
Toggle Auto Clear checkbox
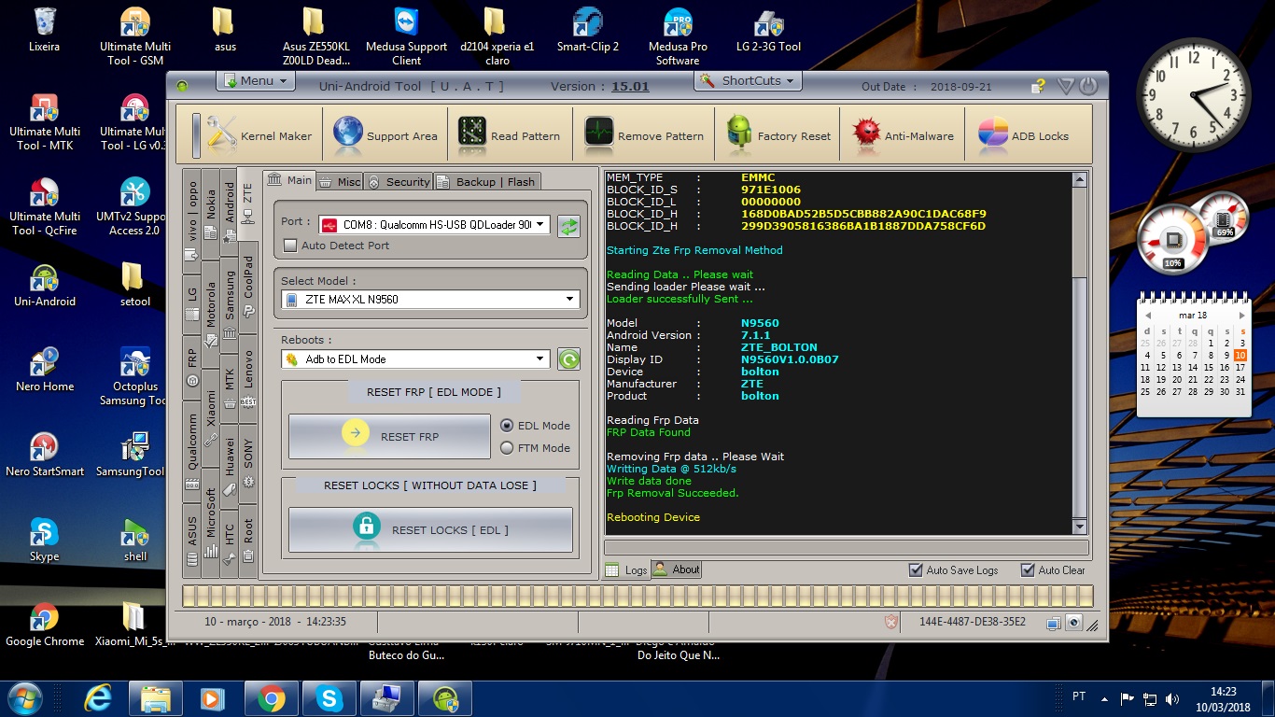[1028, 569]
